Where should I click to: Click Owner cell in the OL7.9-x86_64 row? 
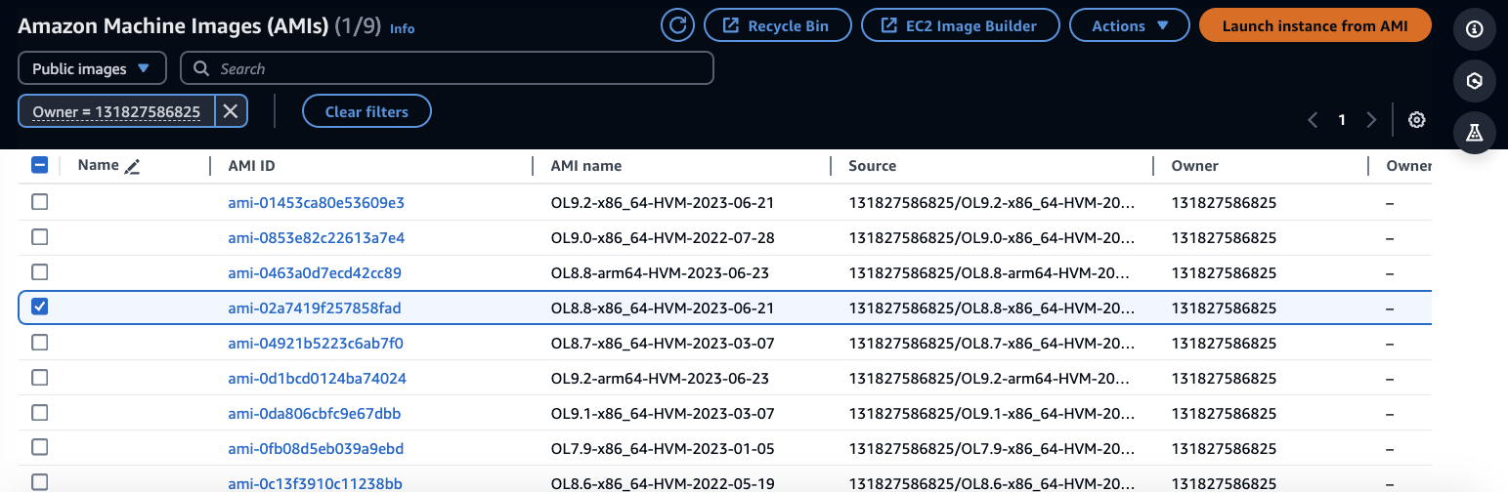click(1224, 449)
